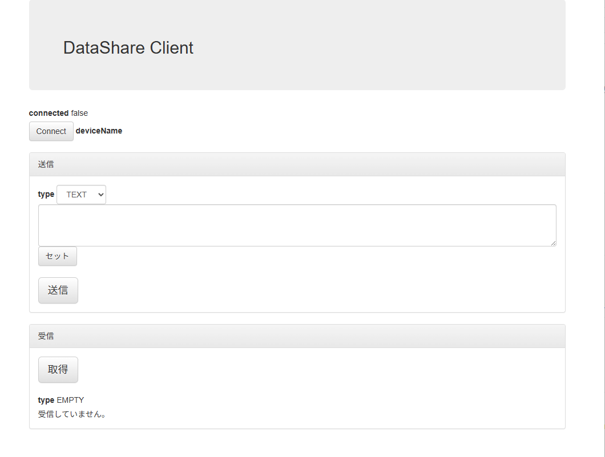Click the Connect button

point(51,131)
